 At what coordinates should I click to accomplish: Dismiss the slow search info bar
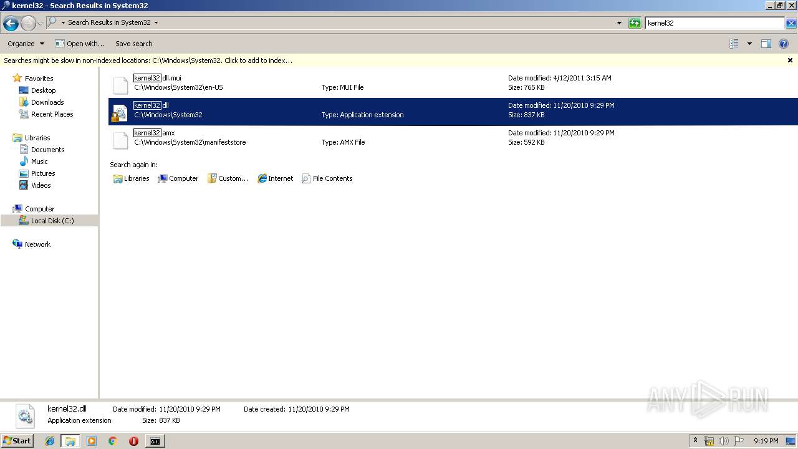(790, 60)
